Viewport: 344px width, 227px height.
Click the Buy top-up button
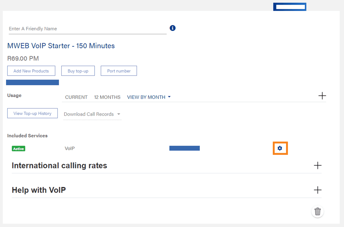coord(78,71)
